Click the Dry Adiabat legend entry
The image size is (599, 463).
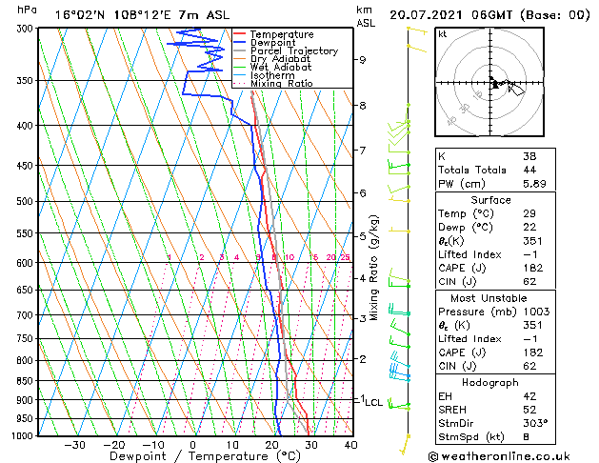(271, 59)
